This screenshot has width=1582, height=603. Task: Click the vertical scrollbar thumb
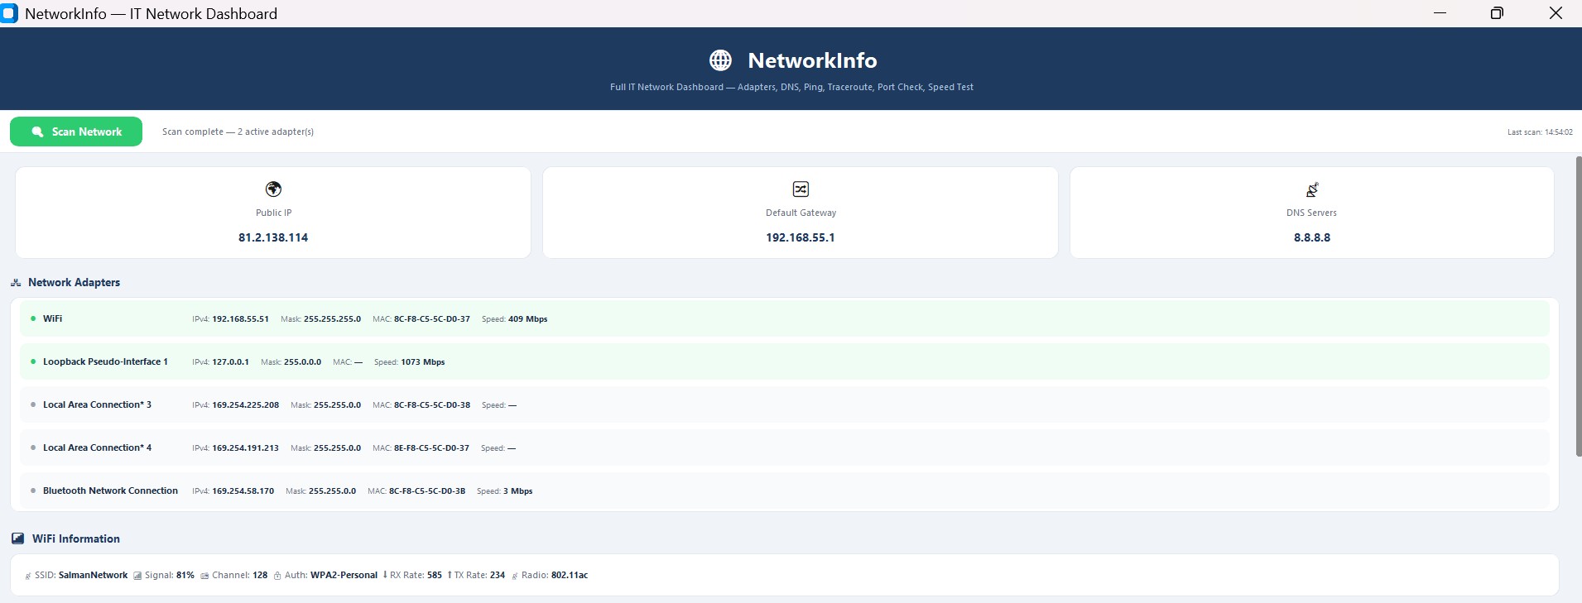pos(1578,306)
